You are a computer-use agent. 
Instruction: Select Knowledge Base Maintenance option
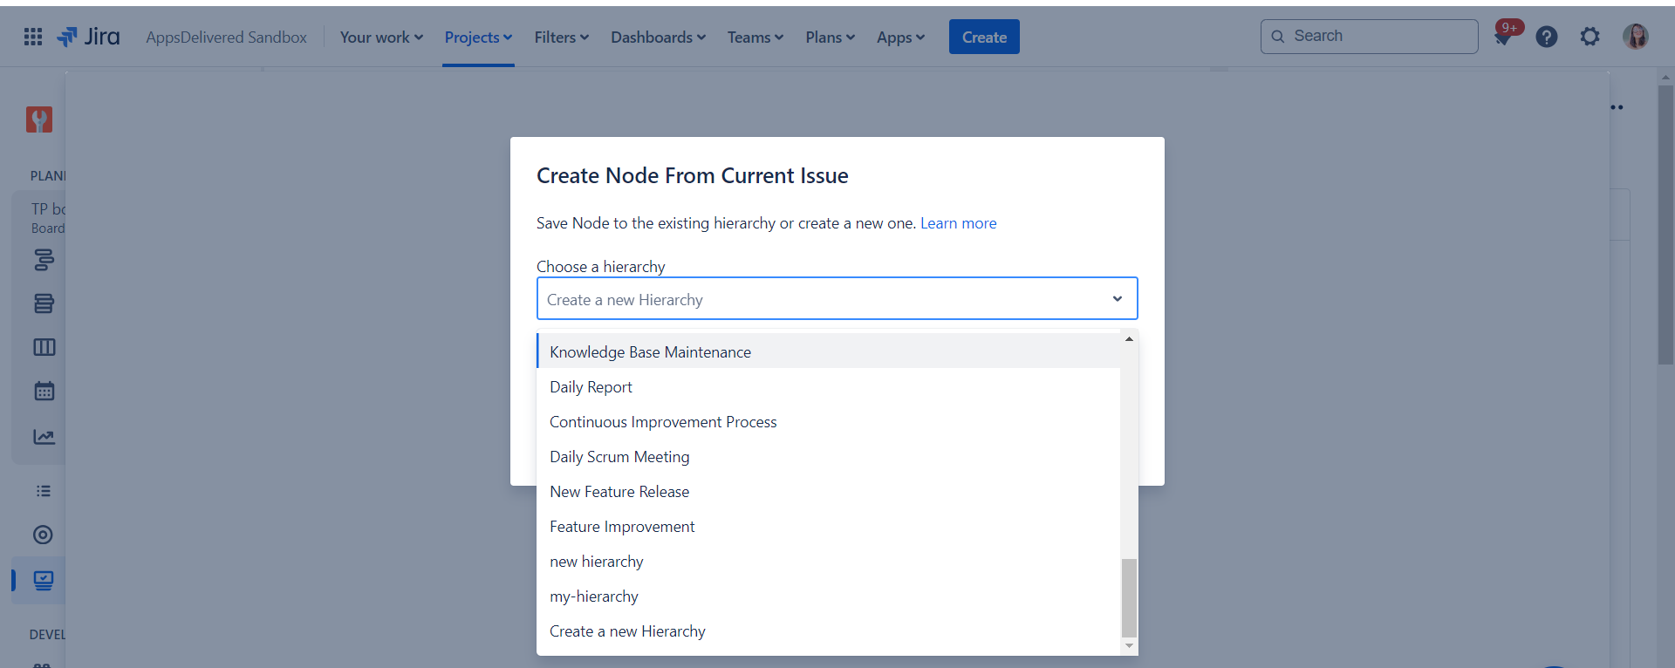click(650, 352)
